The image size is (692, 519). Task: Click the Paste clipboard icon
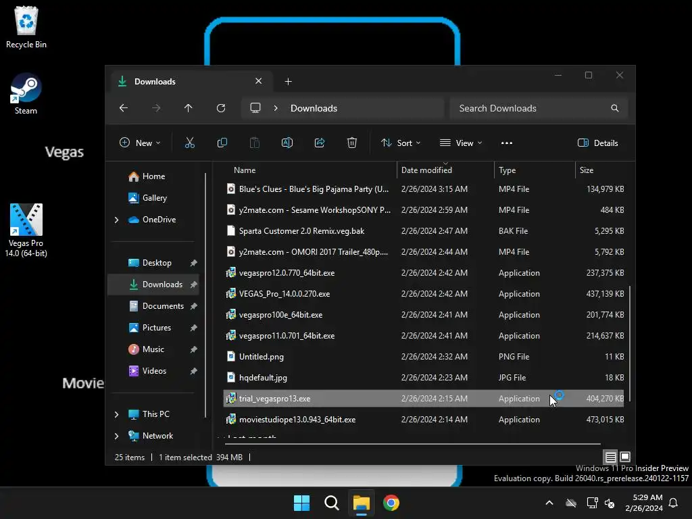255,143
